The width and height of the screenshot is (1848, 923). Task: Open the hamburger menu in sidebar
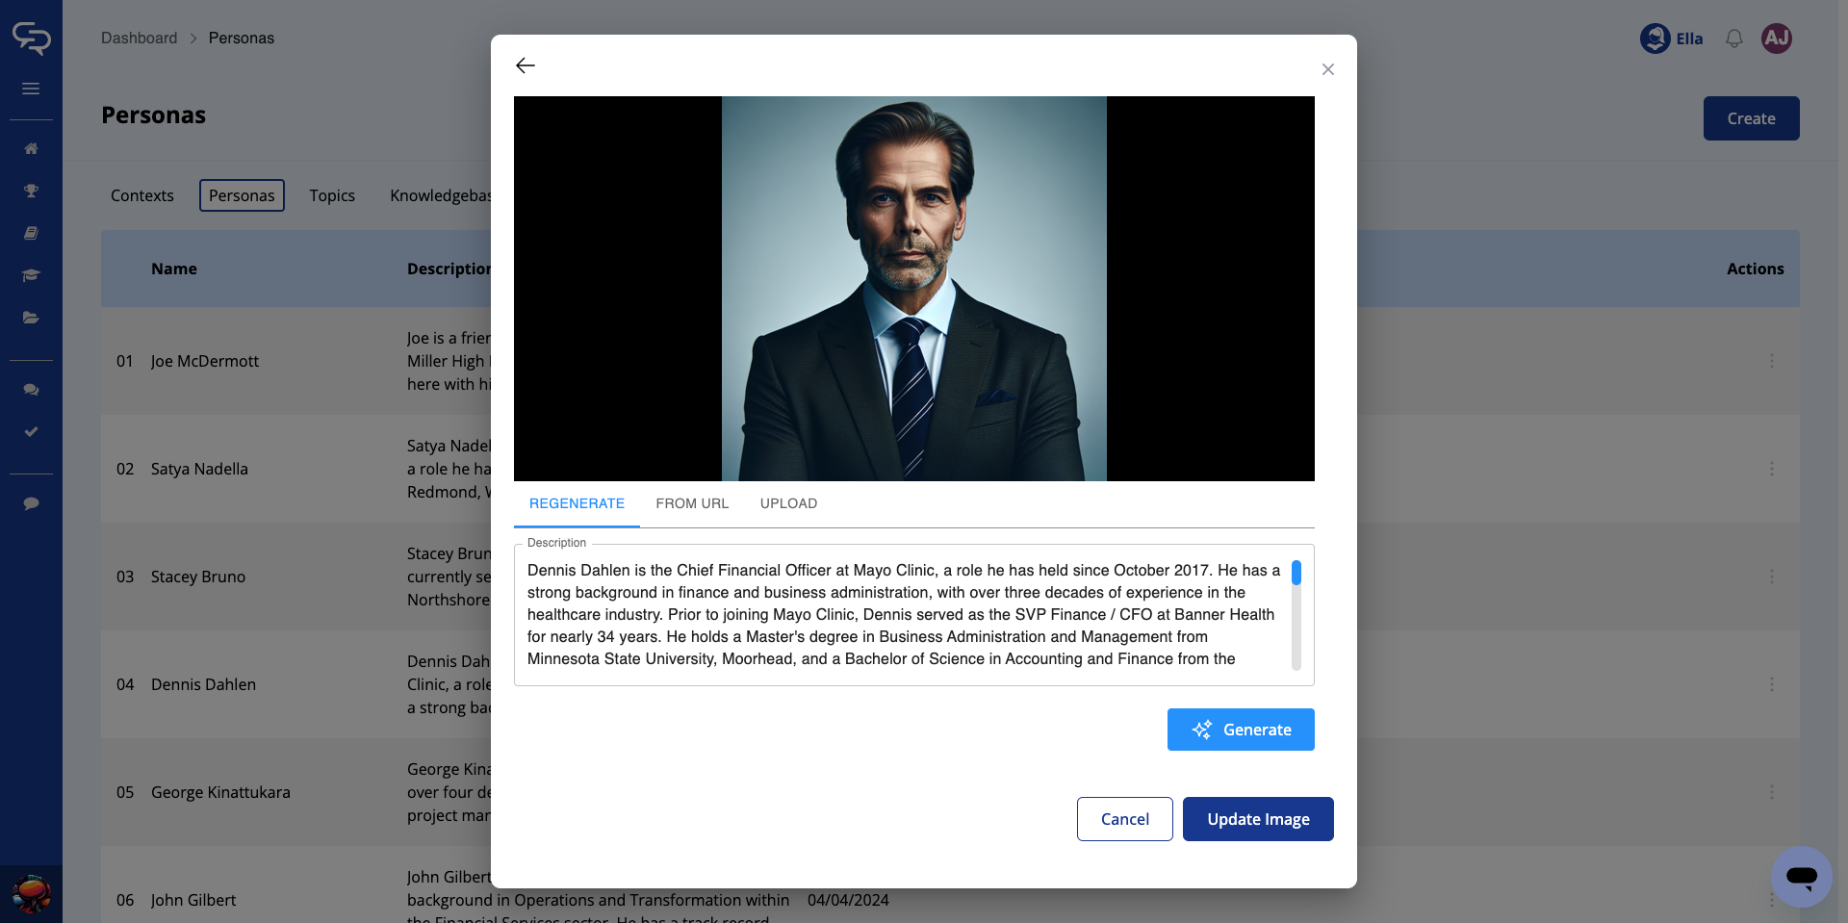point(31,89)
